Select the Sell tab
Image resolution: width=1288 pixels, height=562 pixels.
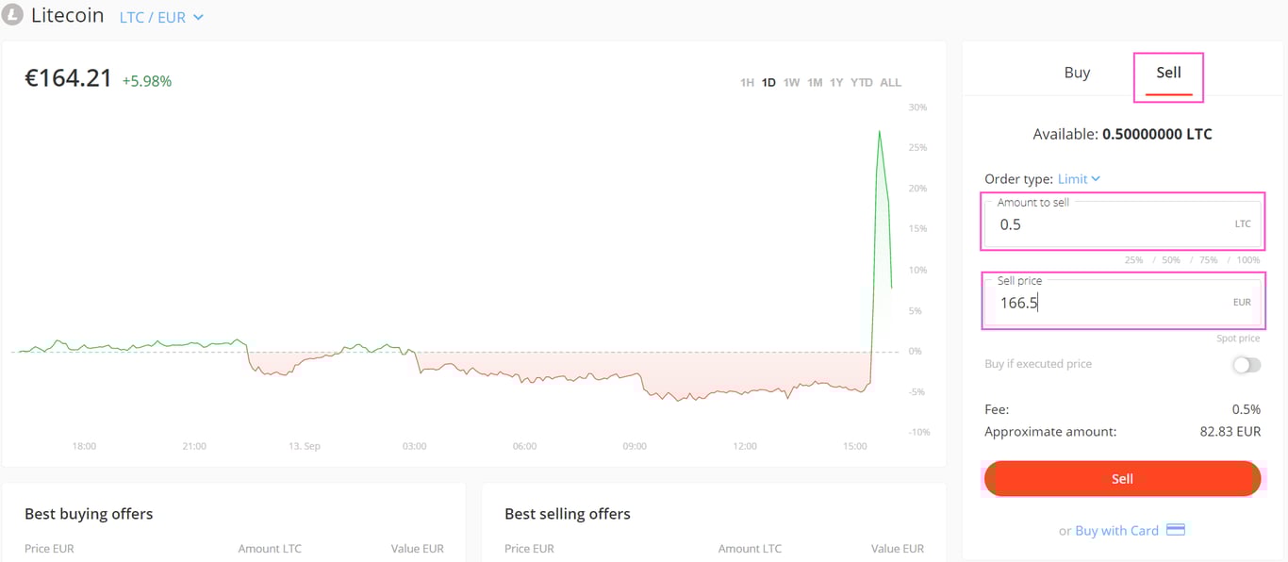click(1168, 73)
